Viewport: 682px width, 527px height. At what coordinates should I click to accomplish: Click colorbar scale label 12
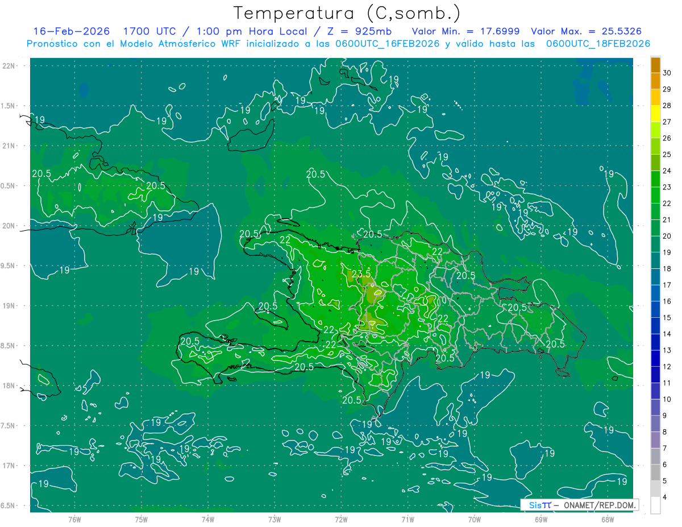[667, 367]
